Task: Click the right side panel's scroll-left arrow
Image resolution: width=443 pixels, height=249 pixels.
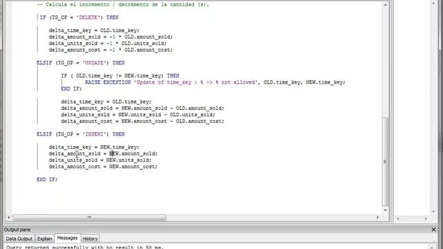Action: click(398, 219)
